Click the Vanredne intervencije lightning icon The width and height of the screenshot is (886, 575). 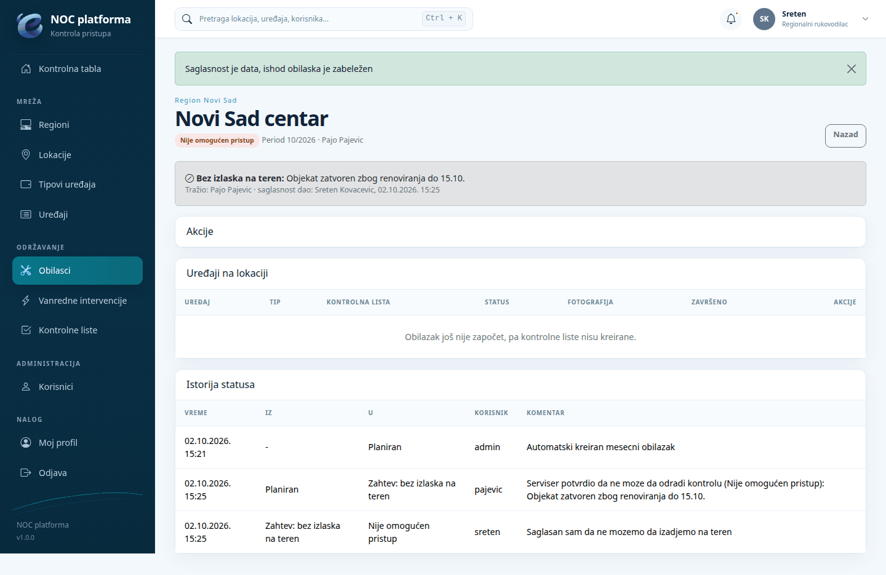click(26, 301)
